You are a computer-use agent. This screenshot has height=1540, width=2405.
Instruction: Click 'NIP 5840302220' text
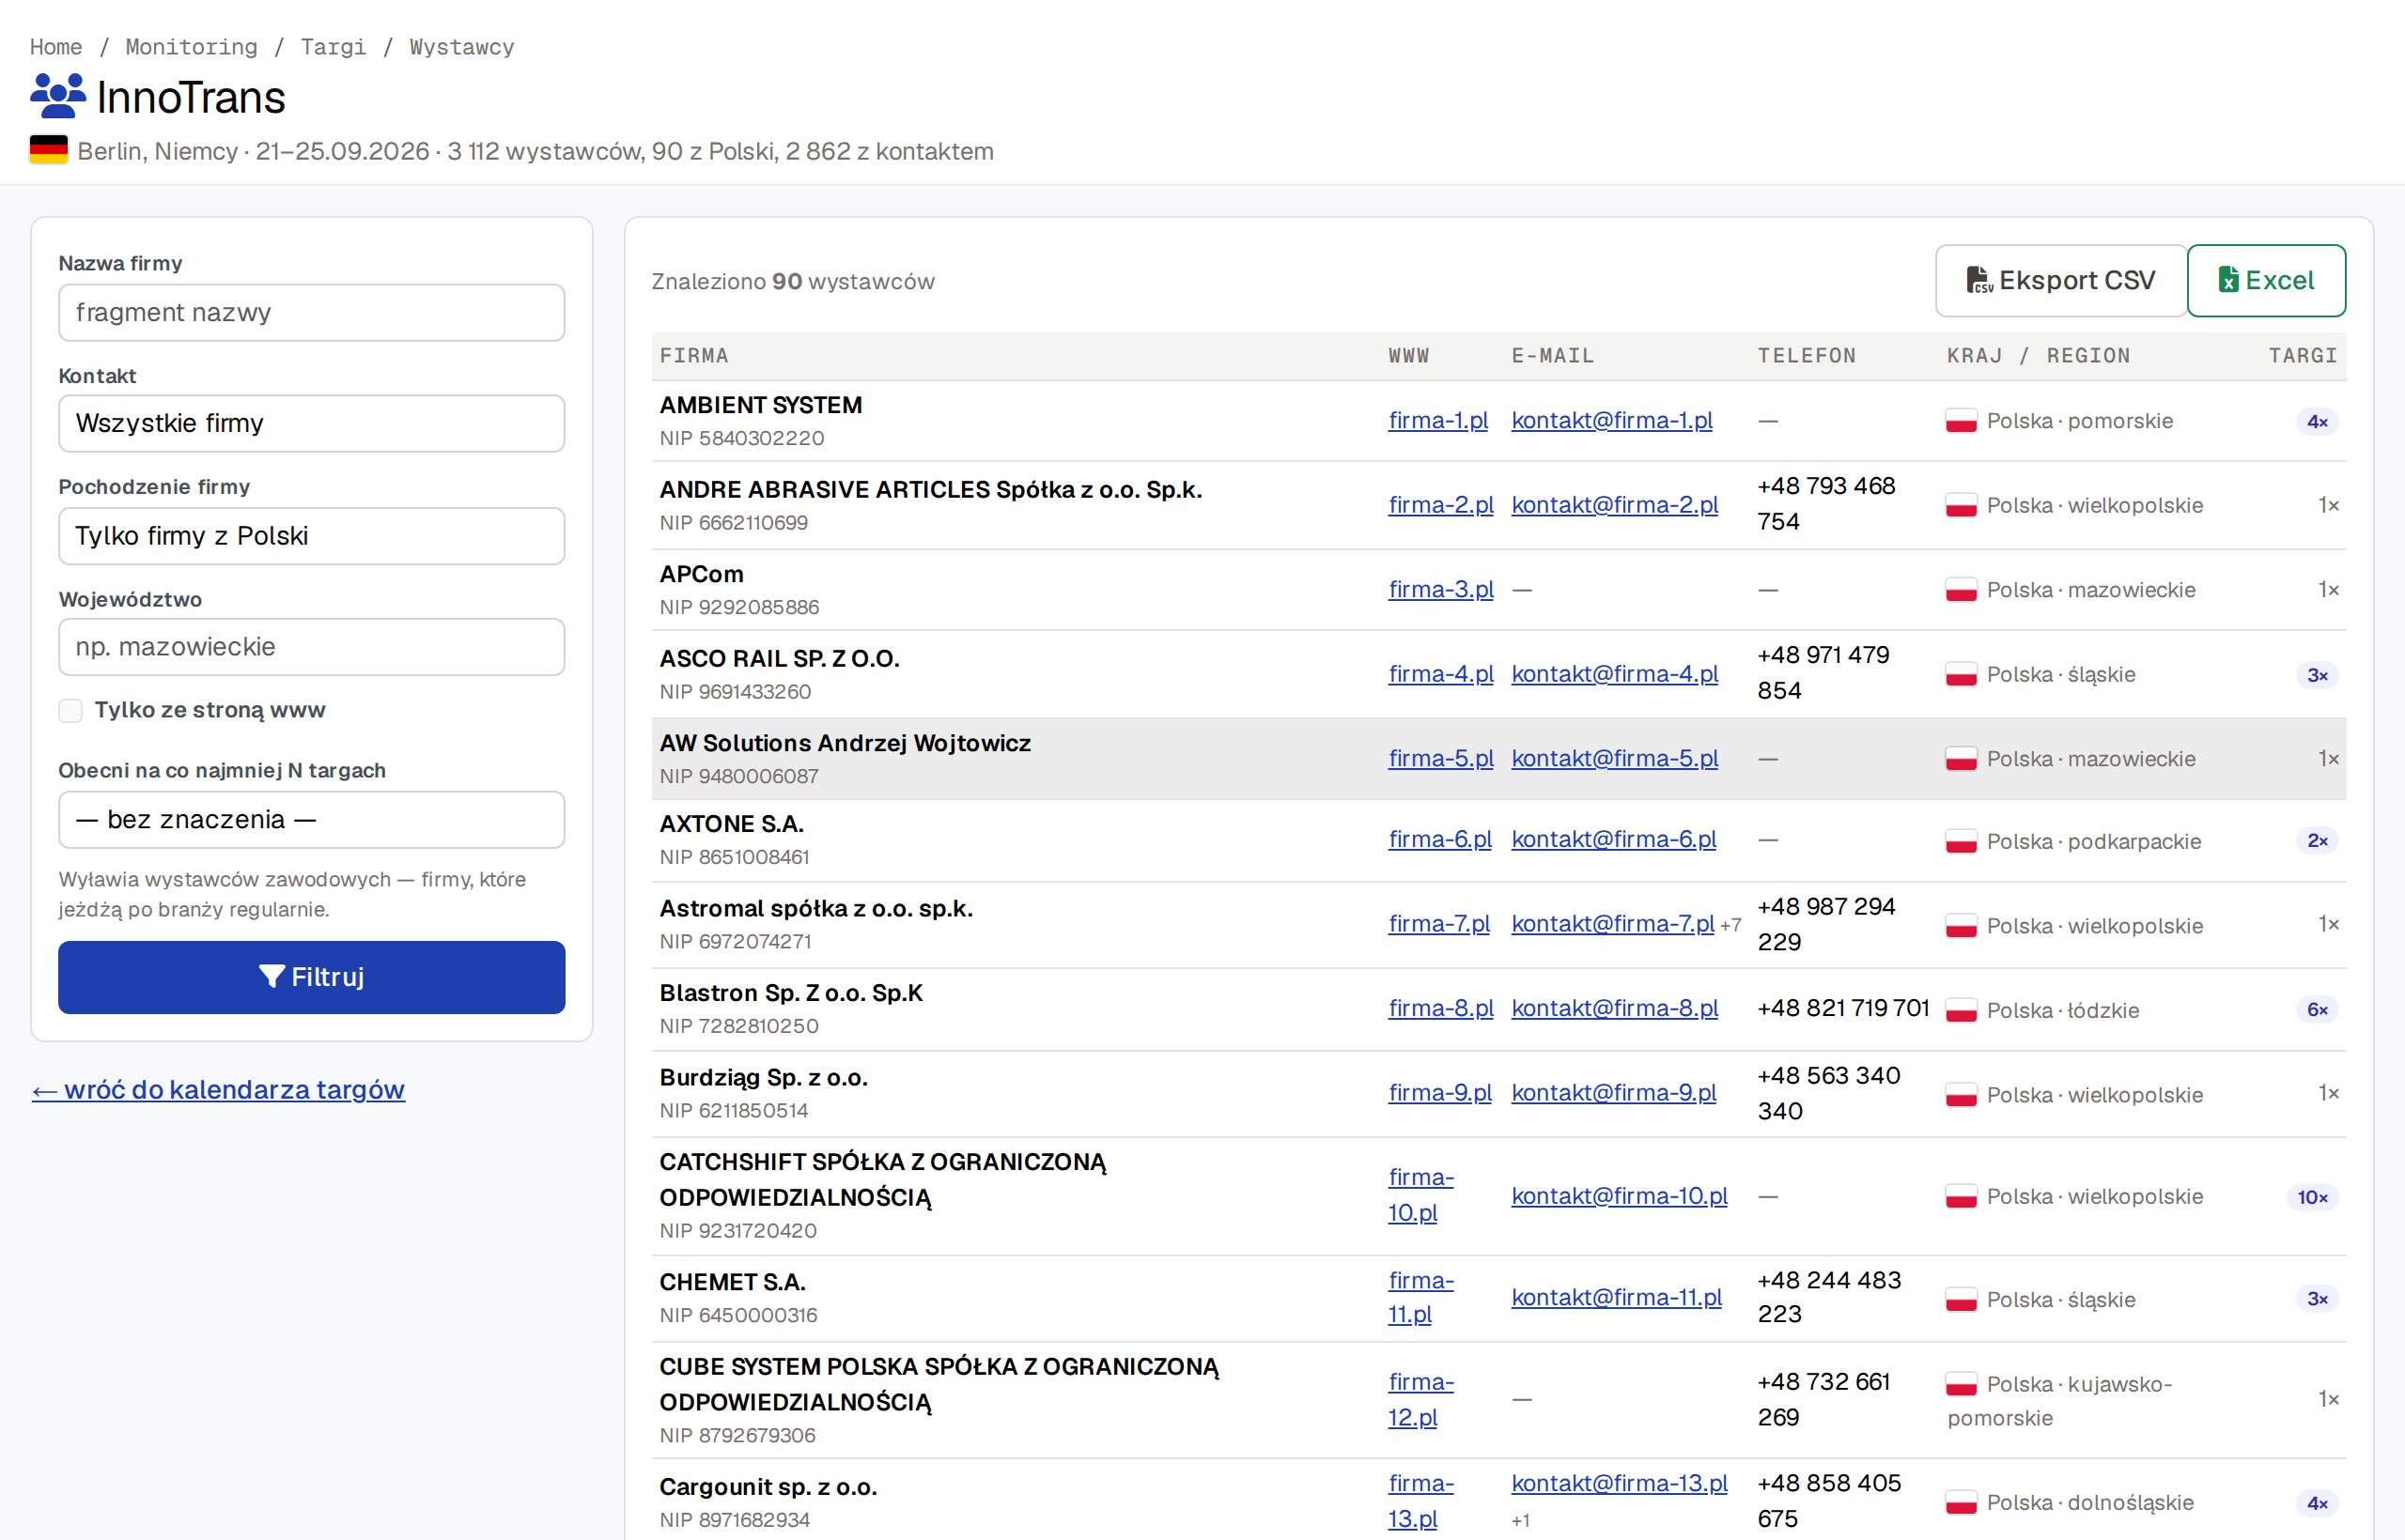tap(742, 438)
